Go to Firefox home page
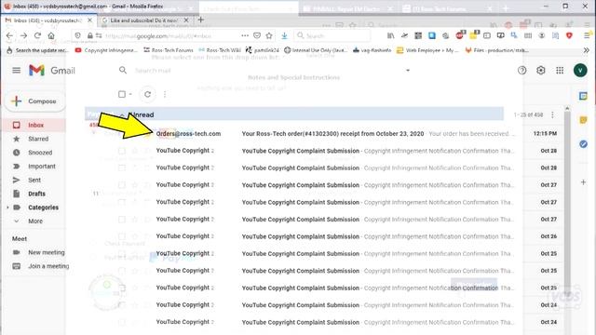Viewport: 596px width, 335px height. tap(51, 35)
